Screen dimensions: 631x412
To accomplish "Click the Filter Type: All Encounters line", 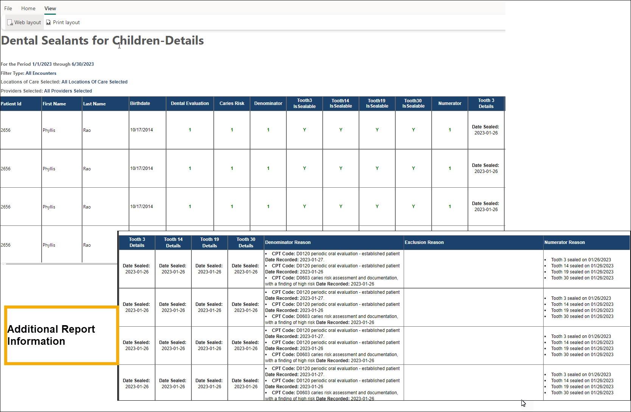I will tap(28, 73).
